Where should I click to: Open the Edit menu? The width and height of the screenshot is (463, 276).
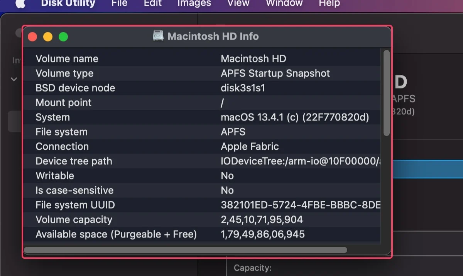152,3
